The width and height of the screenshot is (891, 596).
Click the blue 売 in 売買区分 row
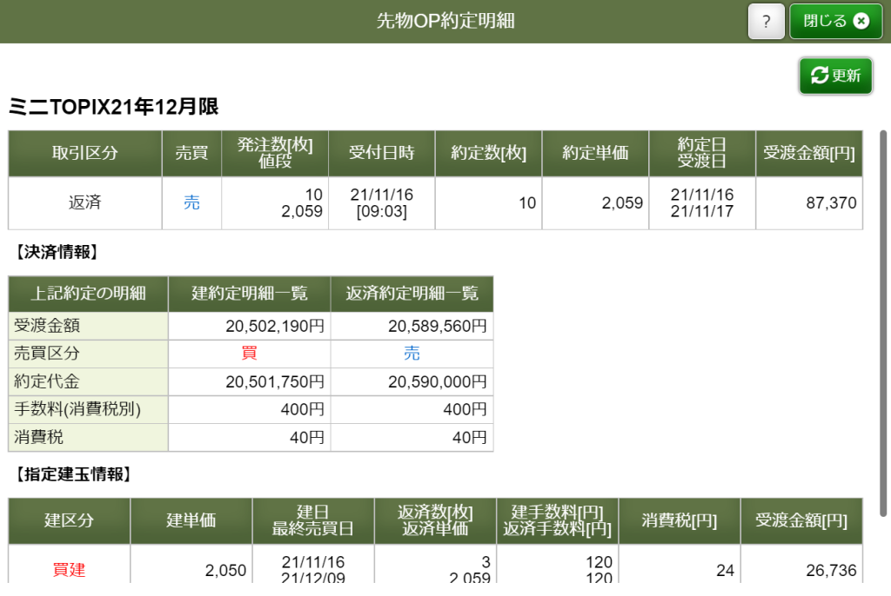click(412, 354)
